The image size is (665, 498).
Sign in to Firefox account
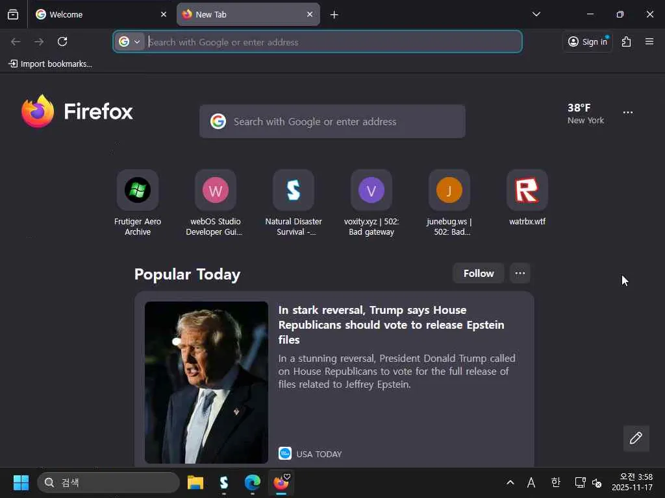click(x=587, y=41)
